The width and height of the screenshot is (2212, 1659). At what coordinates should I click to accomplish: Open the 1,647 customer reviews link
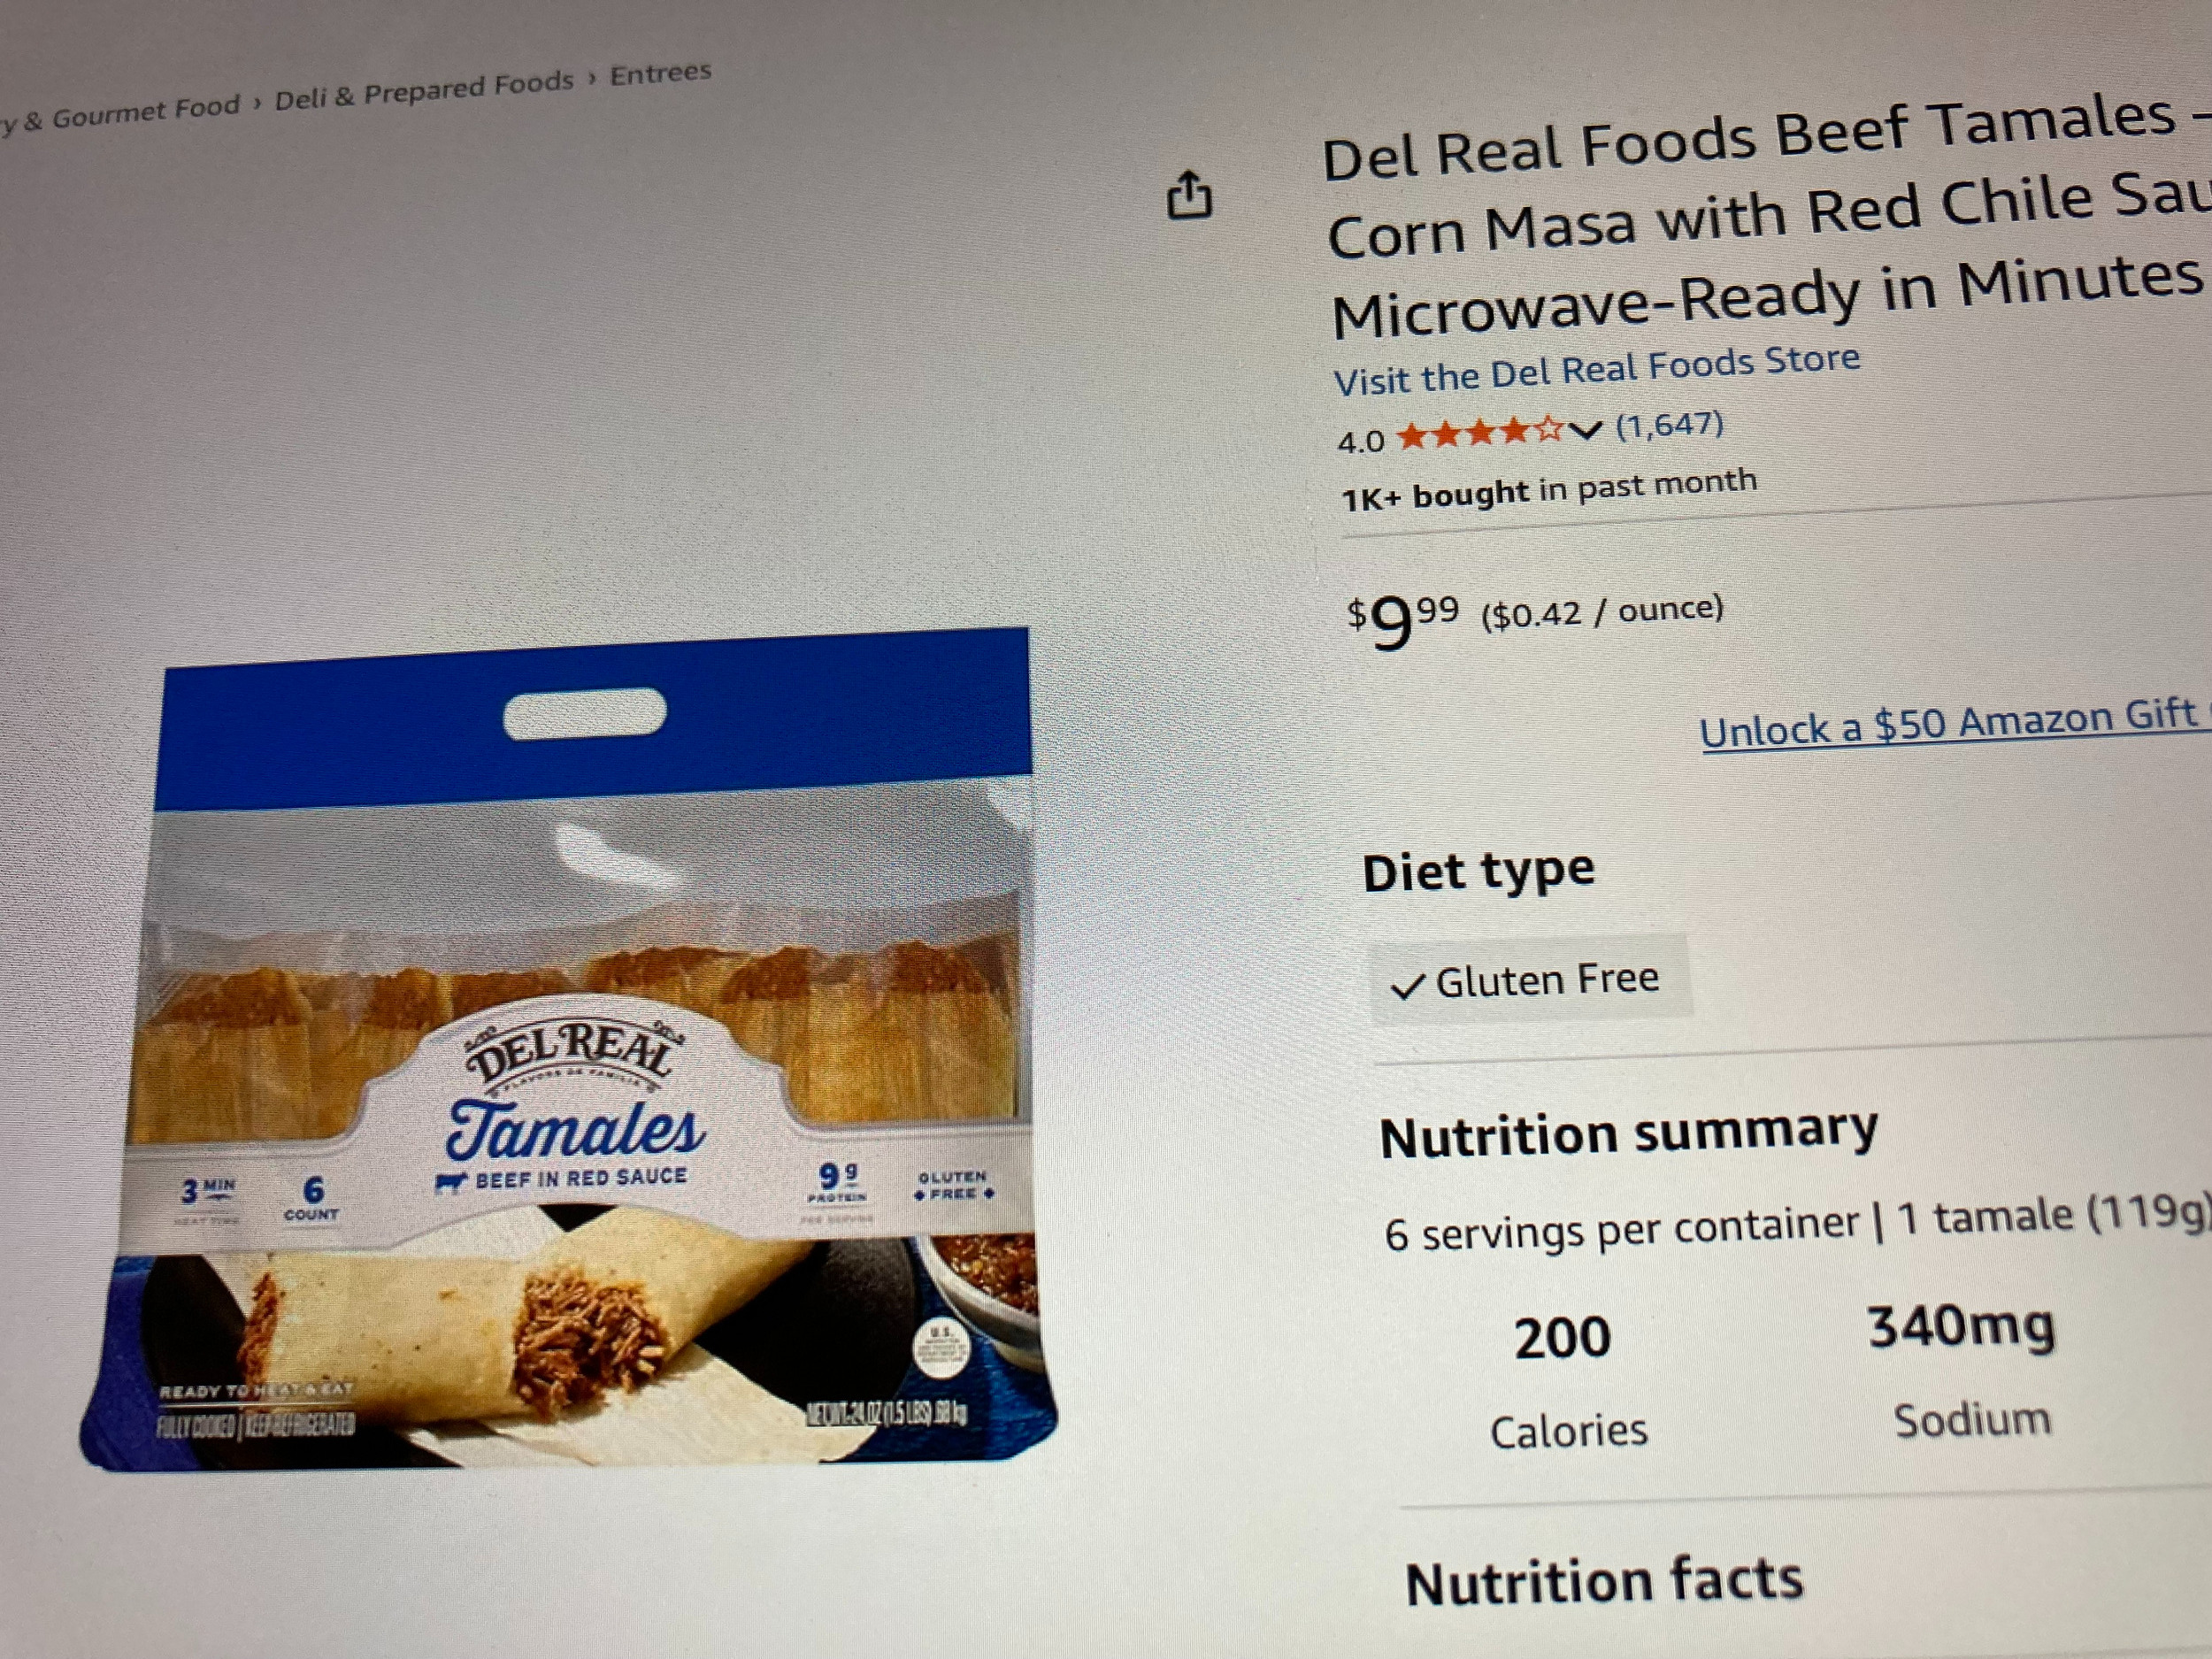pyautogui.click(x=1669, y=425)
